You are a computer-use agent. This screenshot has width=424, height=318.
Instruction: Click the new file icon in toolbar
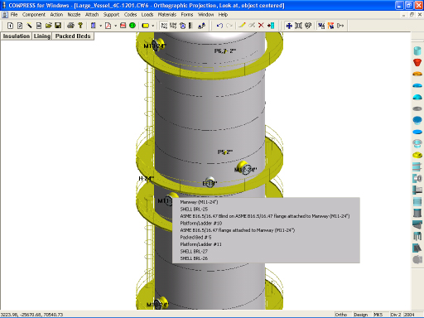[10, 26]
